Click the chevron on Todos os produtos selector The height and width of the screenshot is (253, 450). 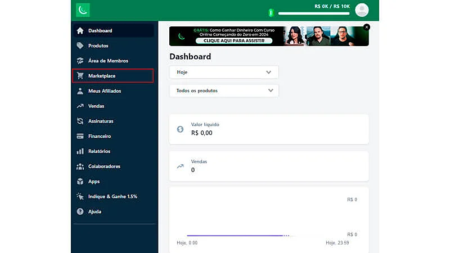pos(271,91)
